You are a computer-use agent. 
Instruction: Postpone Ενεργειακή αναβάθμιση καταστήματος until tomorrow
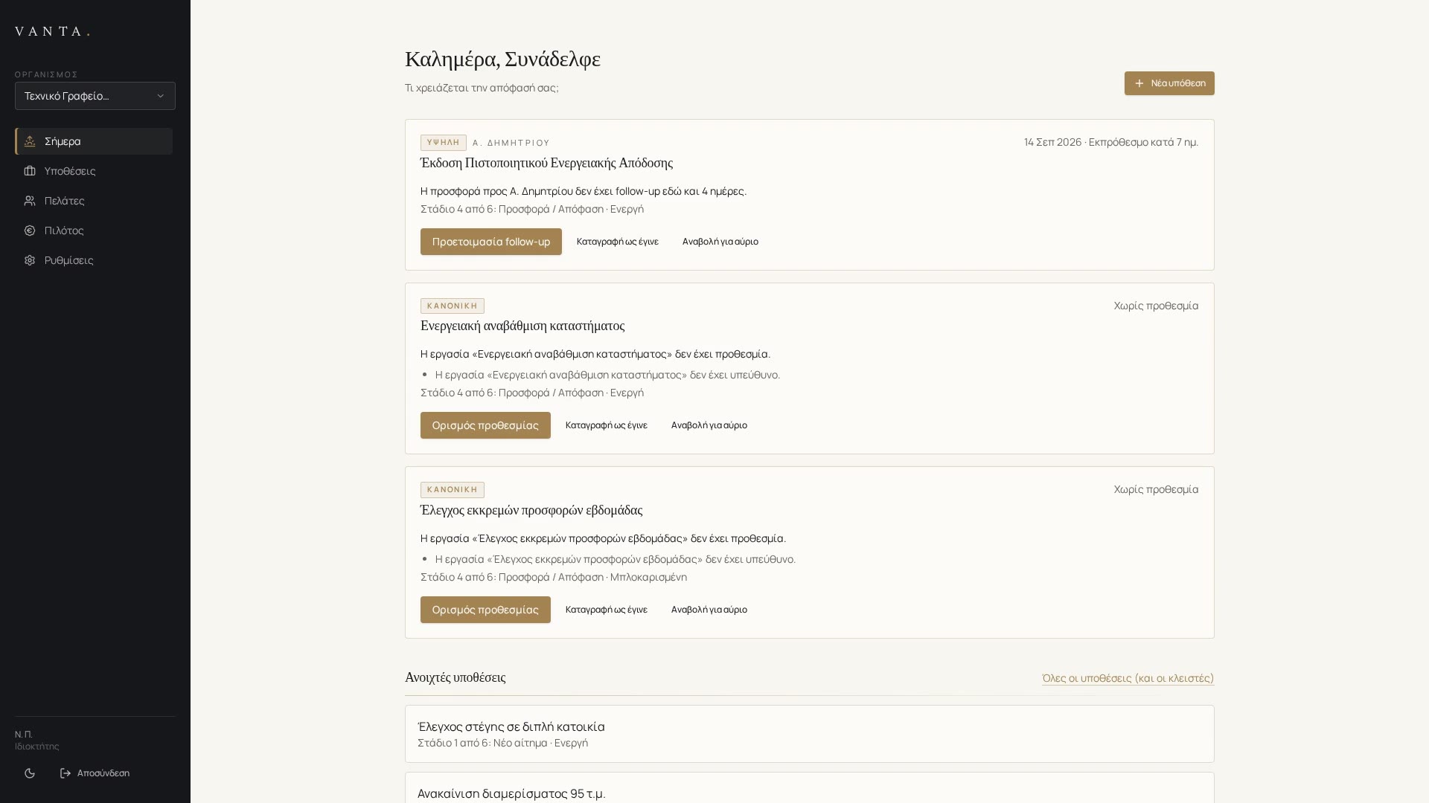(709, 425)
